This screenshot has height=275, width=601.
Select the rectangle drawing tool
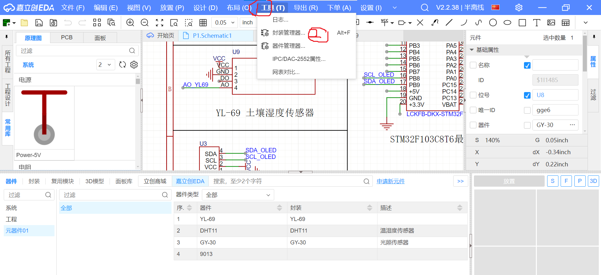522,22
